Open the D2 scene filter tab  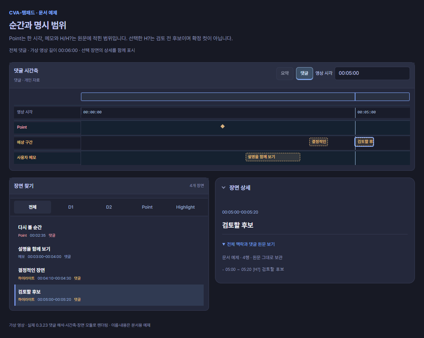point(109,207)
